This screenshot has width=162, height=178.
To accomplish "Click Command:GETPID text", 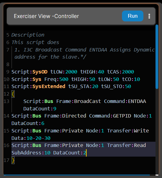I will [110, 116].
